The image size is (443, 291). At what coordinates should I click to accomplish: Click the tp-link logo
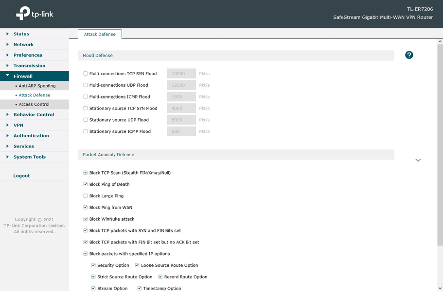[x=35, y=13]
